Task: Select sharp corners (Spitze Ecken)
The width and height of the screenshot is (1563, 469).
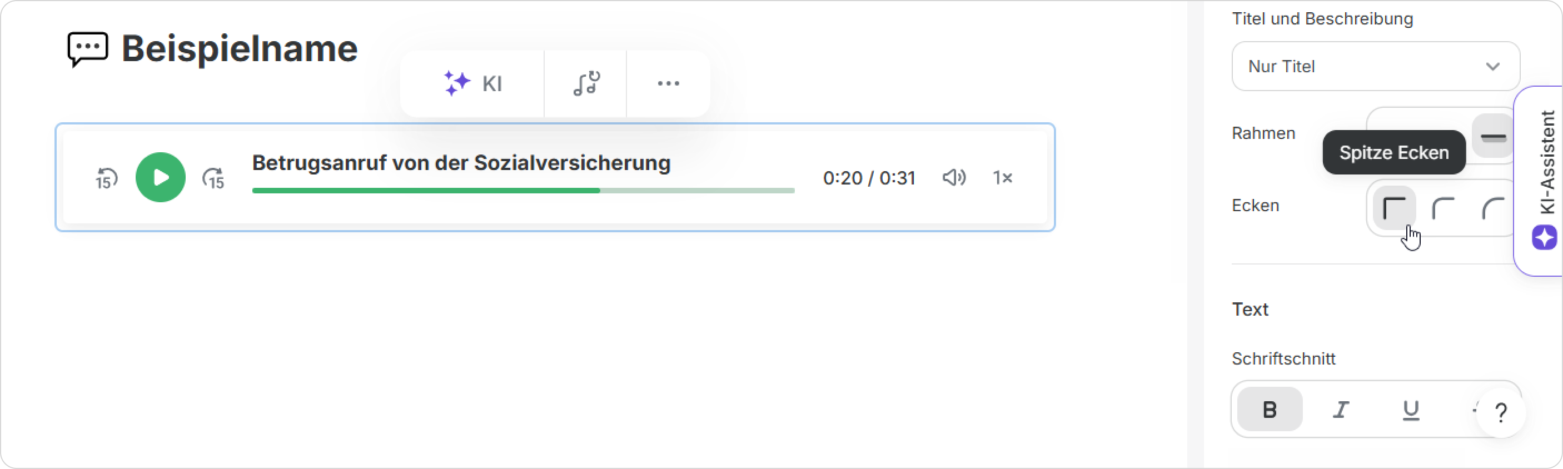Action: point(1395,208)
